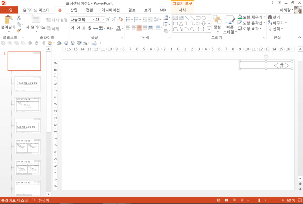
Task: Select the oval shape in shapes gallery
Action: tap(204, 18)
